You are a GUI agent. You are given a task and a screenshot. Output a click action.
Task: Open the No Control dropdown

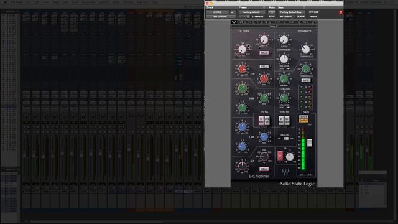(x=285, y=17)
